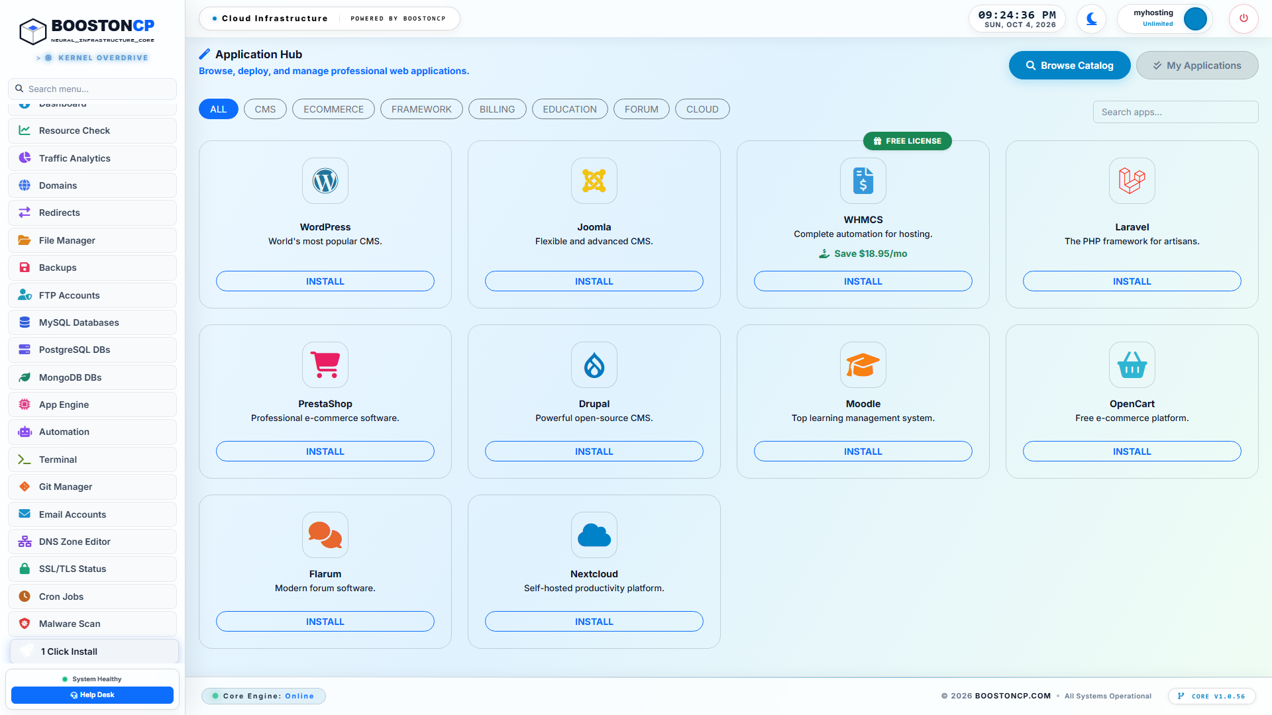The height and width of the screenshot is (715, 1272).
Task: Click the Joomla app icon
Action: coord(594,181)
